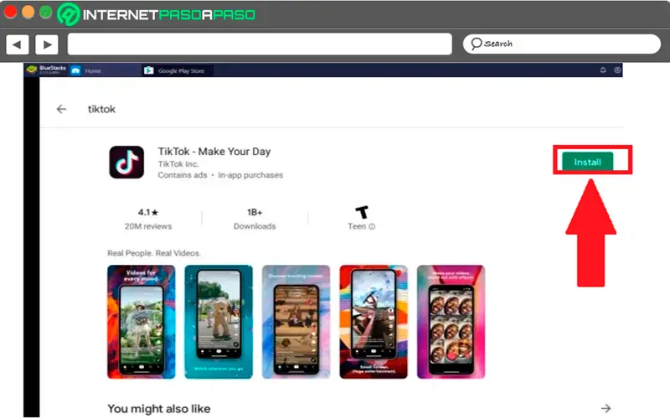Open the BlueStacks Home tab

(x=93, y=70)
